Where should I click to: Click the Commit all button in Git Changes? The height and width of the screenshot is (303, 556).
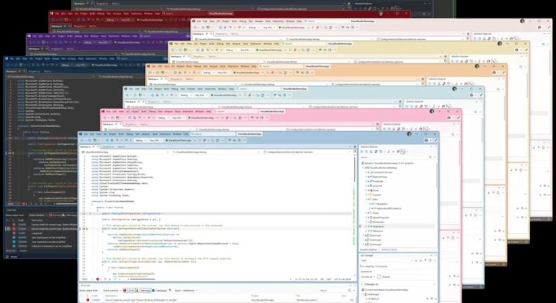365,277
